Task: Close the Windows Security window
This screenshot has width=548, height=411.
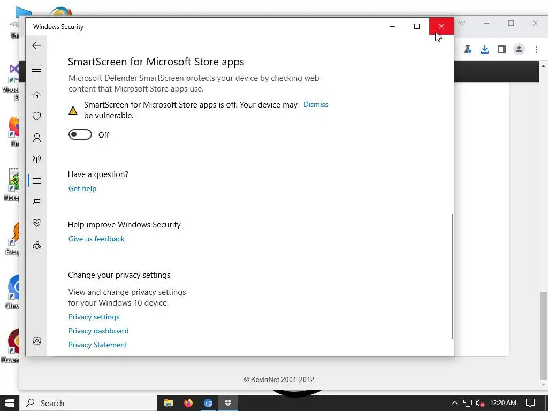Action: point(442,26)
